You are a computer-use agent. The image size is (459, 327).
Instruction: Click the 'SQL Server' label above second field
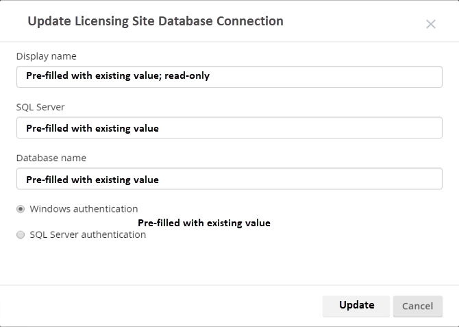point(40,107)
